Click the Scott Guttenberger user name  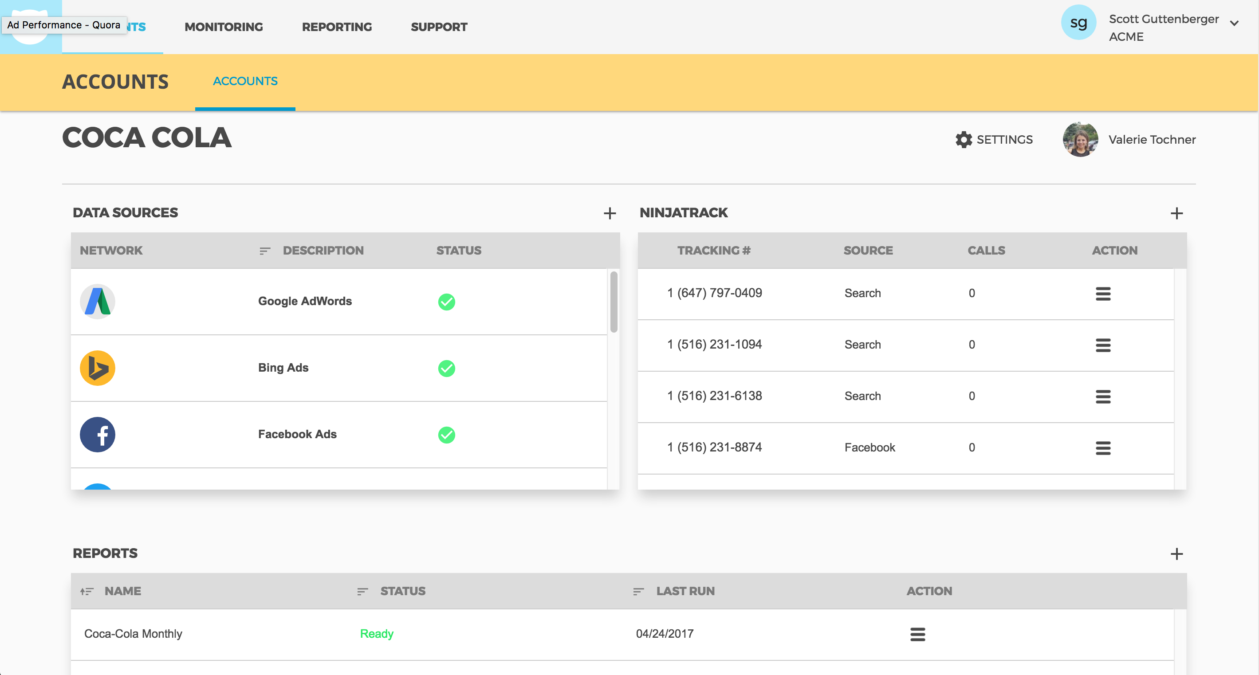coord(1163,19)
